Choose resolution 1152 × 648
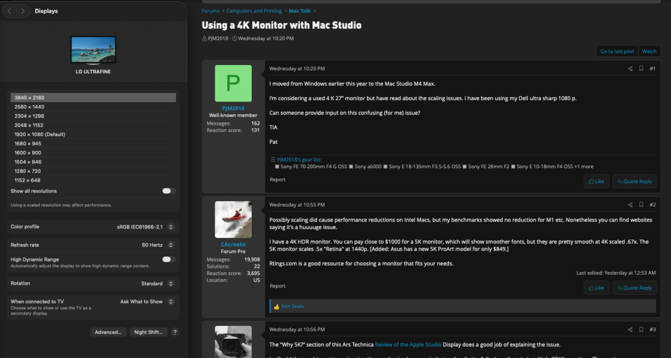 93,180
